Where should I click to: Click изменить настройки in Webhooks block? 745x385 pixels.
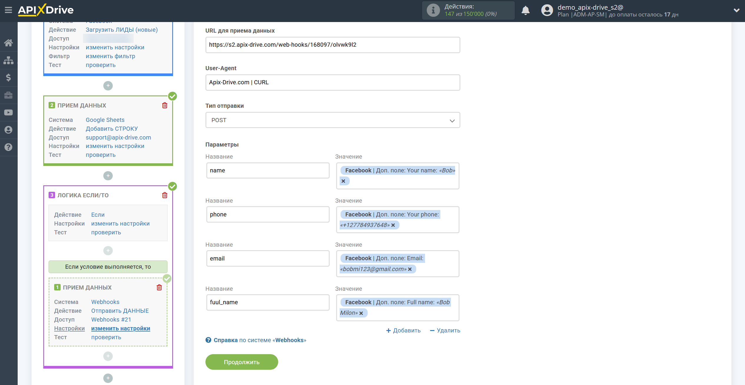[x=121, y=328]
